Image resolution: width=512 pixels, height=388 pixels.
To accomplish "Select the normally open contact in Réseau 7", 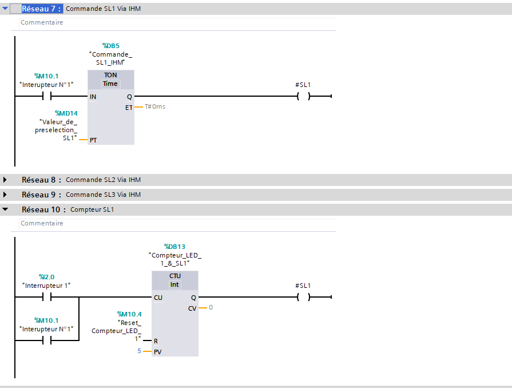I will [47, 97].
